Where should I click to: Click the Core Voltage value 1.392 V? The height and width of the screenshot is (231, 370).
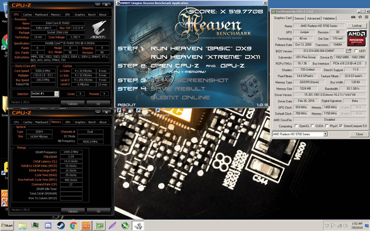(75, 37)
